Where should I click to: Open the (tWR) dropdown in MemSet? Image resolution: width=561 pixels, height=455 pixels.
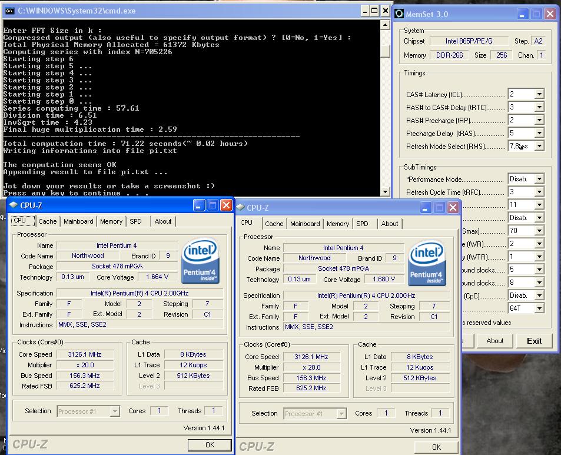tap(539, 244)
